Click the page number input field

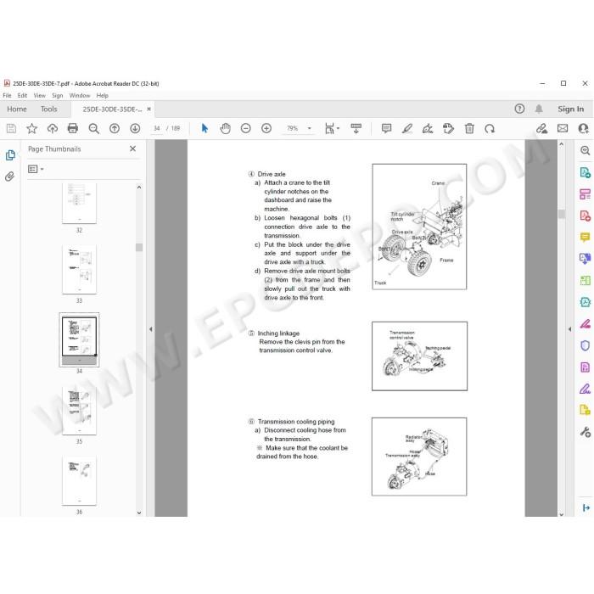[156, 129]
